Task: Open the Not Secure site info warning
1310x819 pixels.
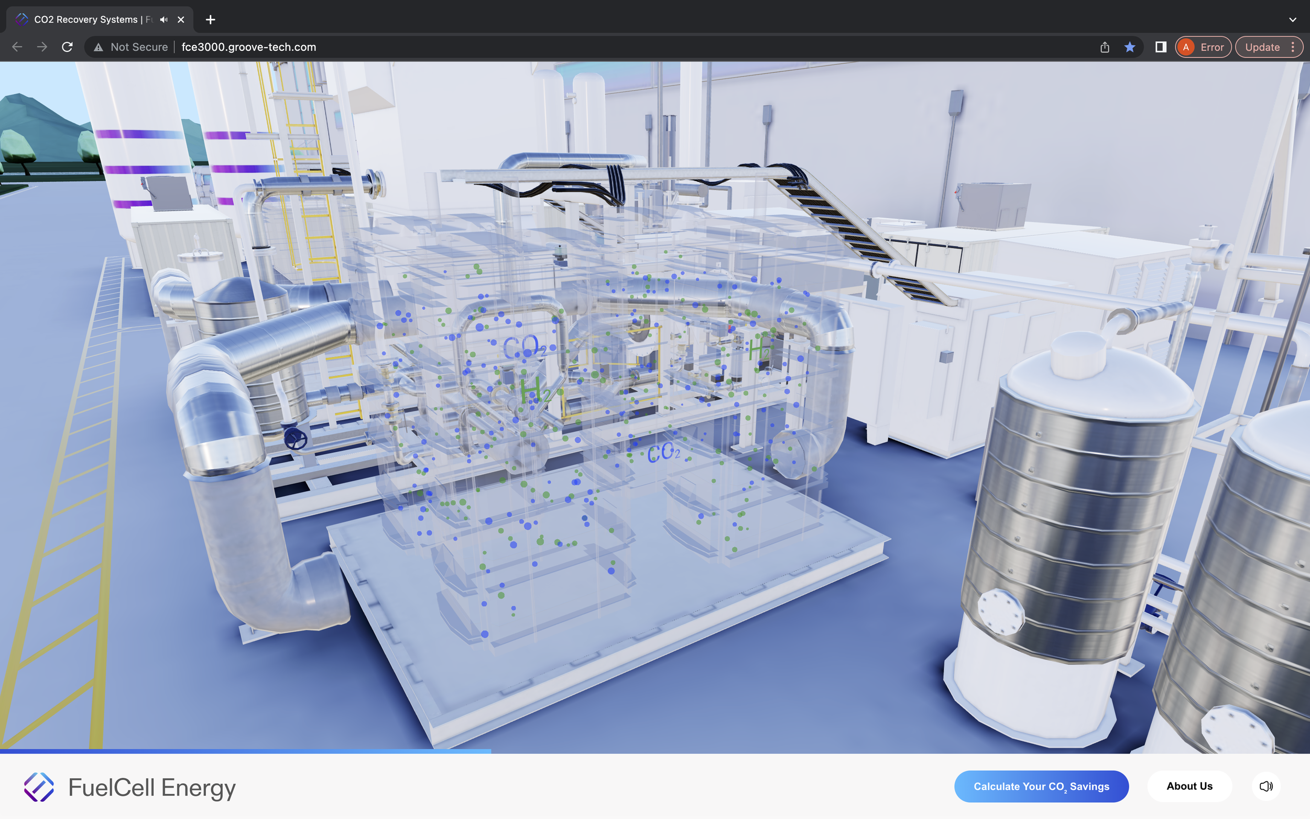Action: pos(130,47)
